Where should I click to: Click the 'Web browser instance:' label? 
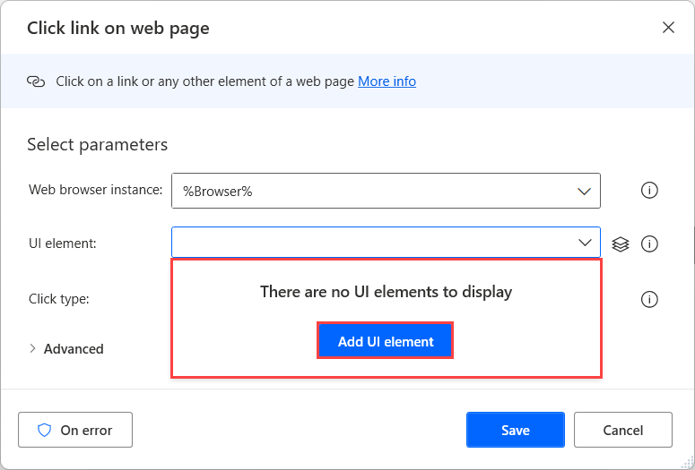click(x=96, y=190)
